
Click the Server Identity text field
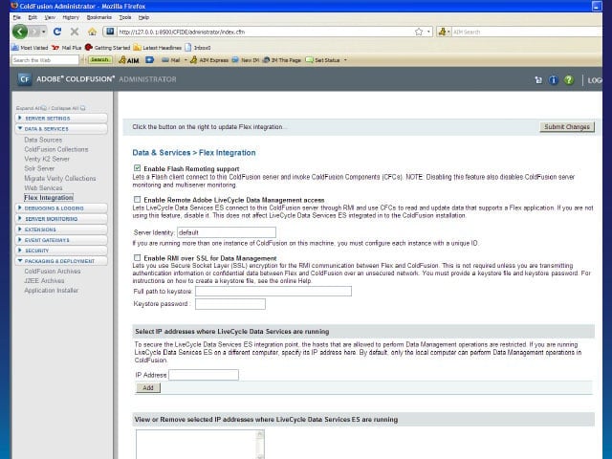(x=227, y=232)
